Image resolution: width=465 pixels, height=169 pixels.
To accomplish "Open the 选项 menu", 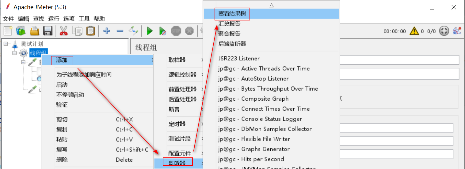I will (69, 19).
